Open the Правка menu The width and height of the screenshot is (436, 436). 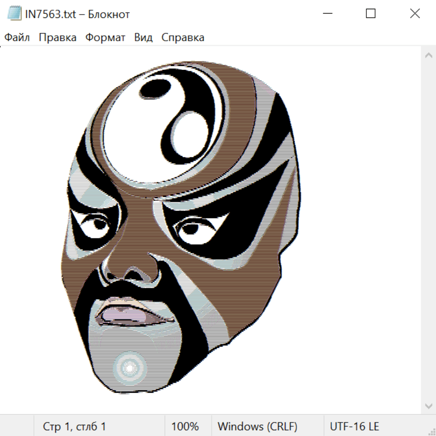(x=58, y=37)
